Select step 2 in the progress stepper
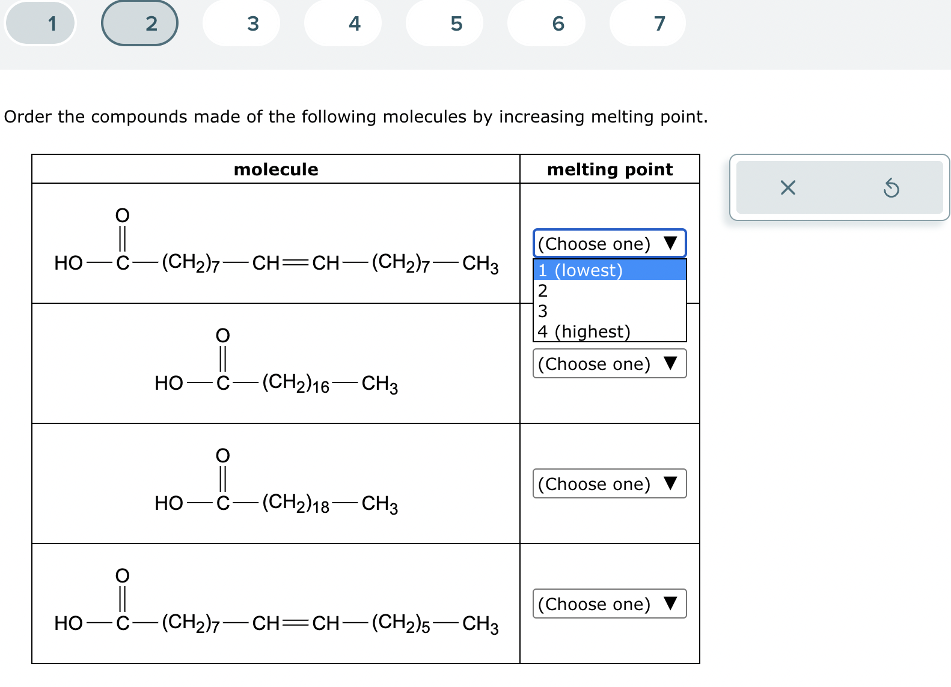 click(139, 22)
